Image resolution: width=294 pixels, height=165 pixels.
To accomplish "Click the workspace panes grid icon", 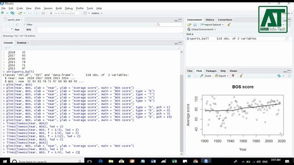I will 85,13.
